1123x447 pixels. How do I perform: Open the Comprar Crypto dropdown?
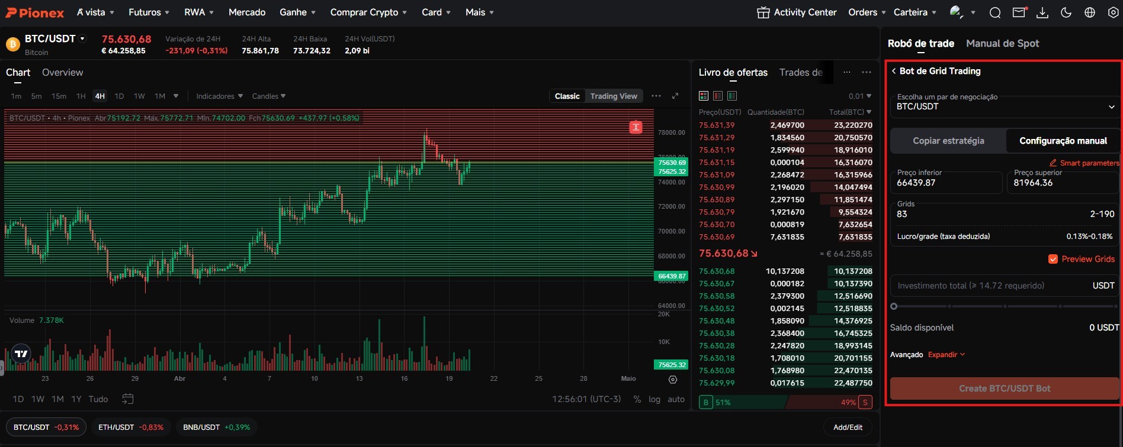pos(368,12)
